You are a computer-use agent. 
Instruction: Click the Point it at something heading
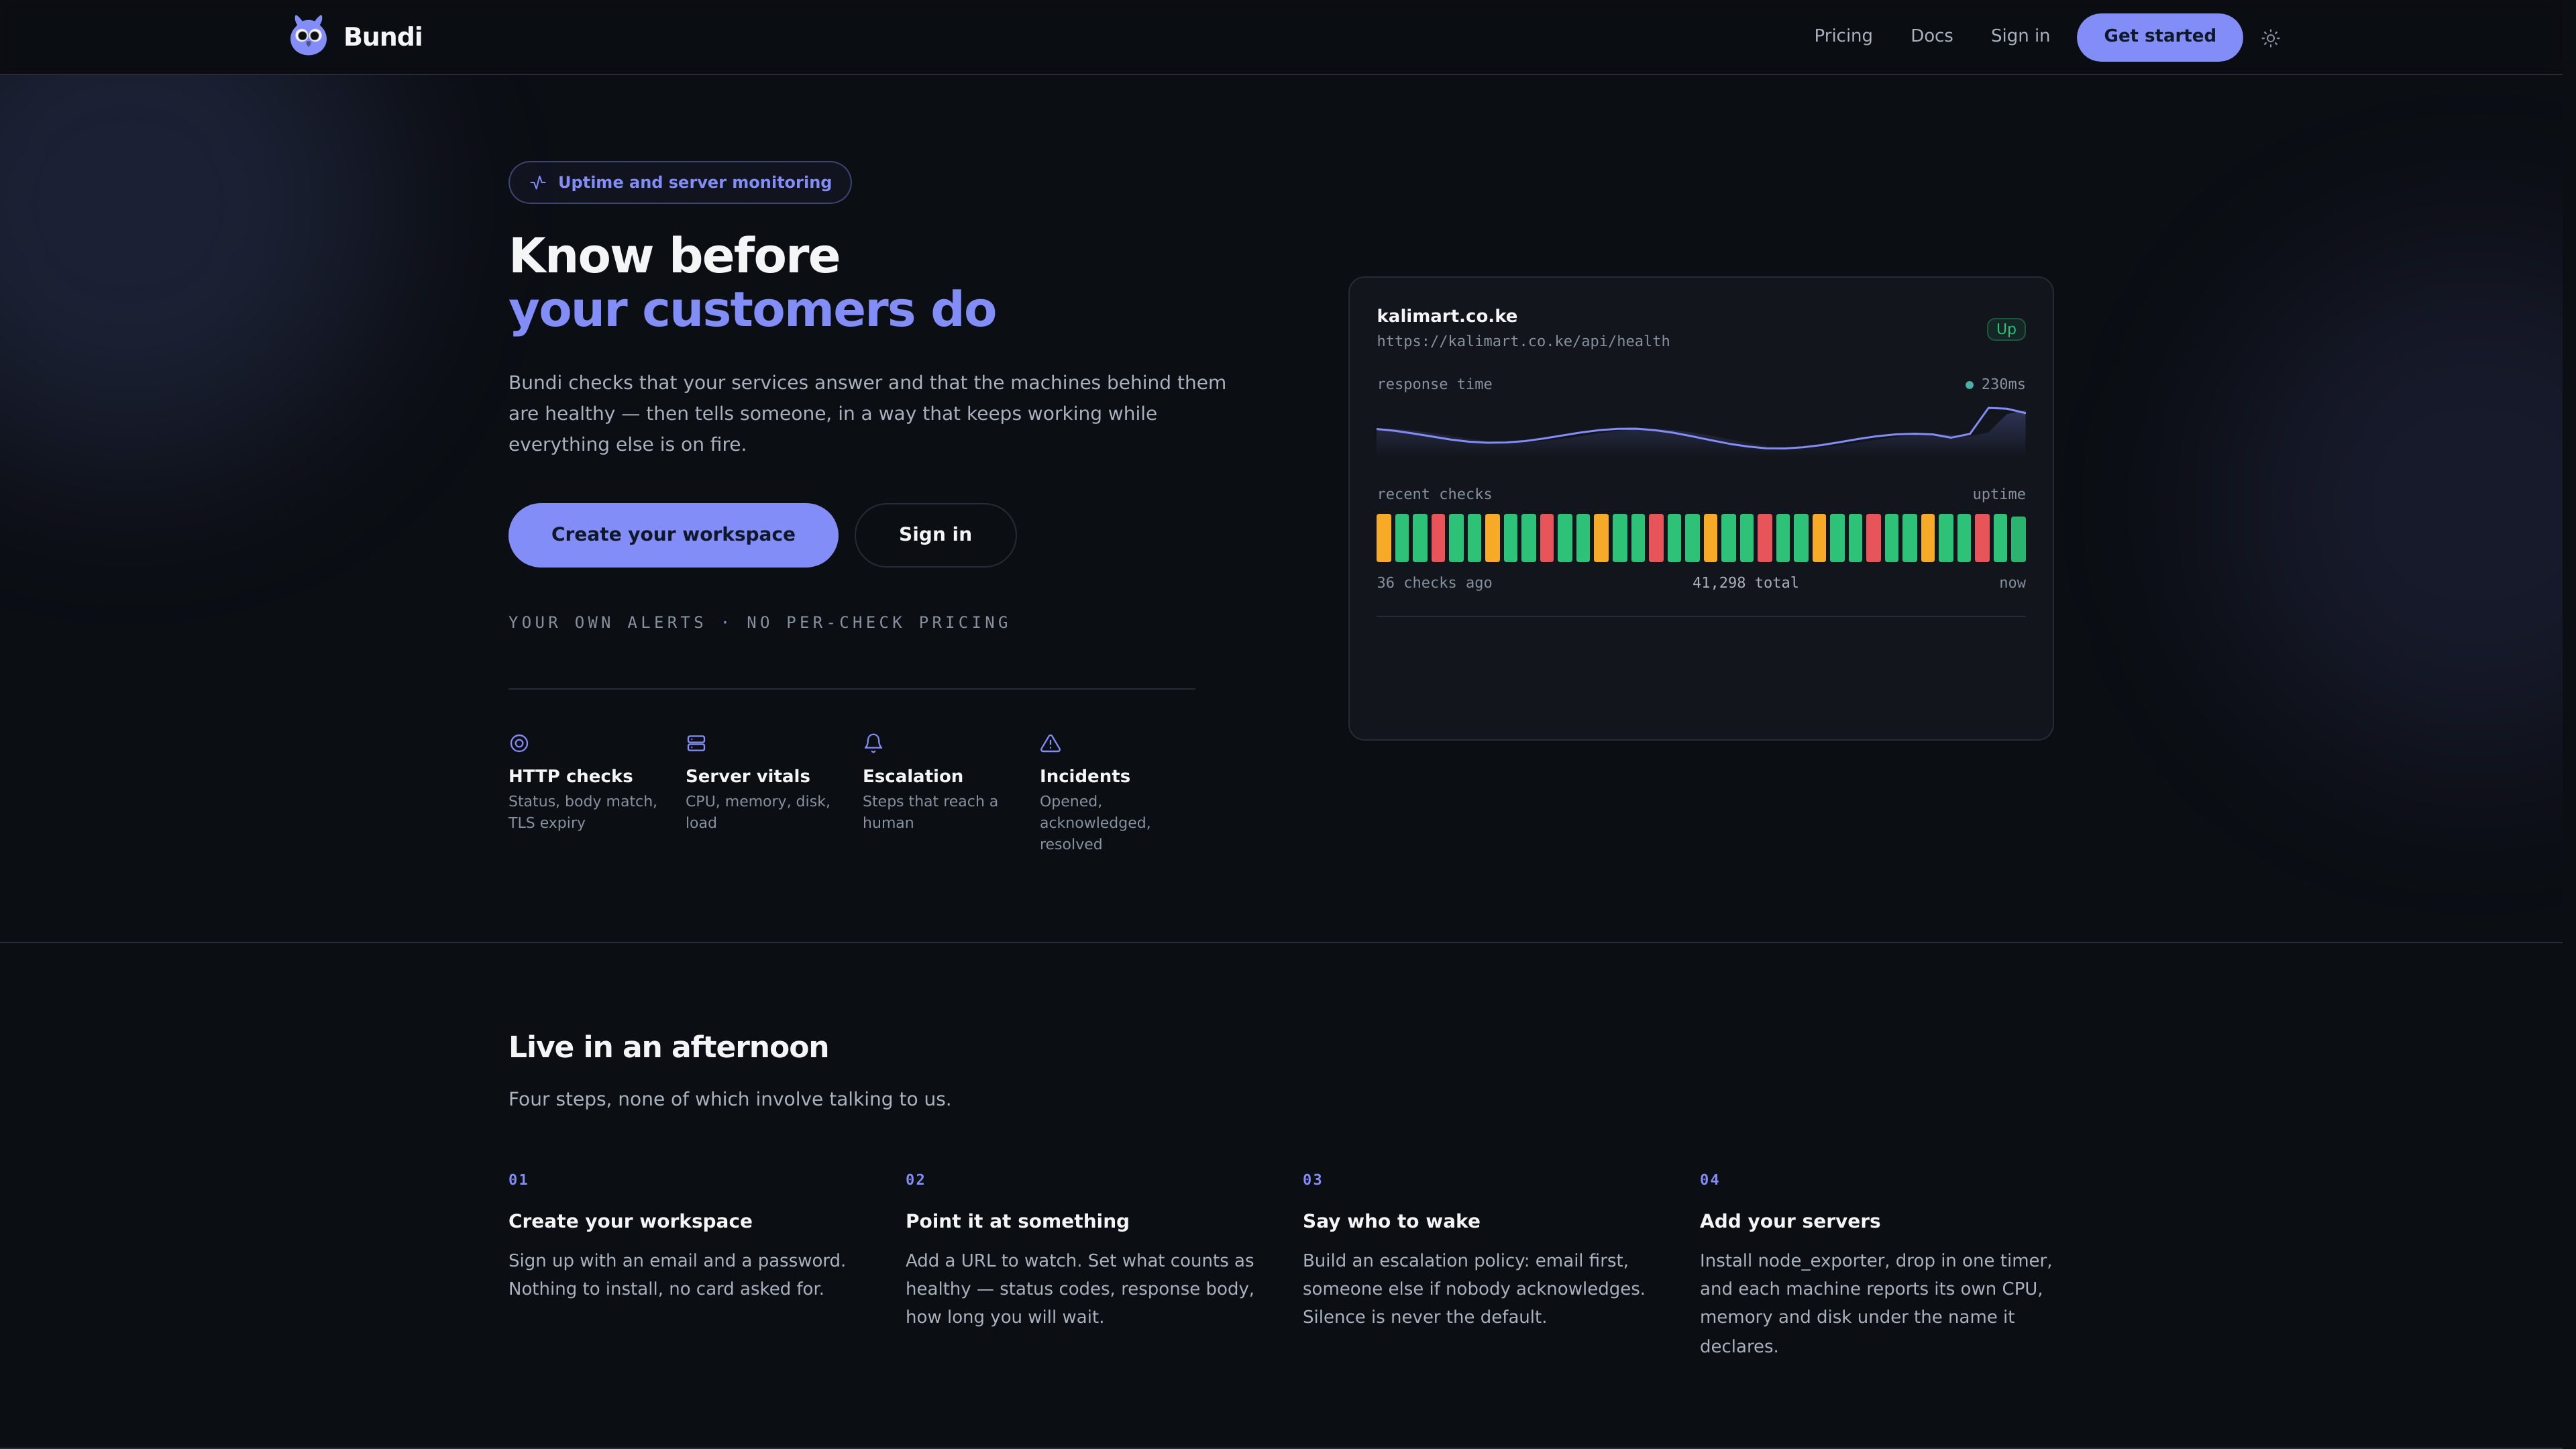pyautogui.click(x=1017, y=1221)
